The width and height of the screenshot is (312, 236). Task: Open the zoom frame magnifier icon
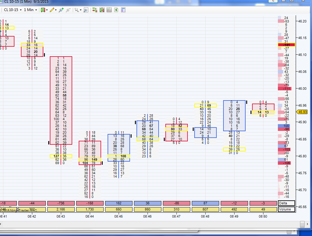coord(86,10)
